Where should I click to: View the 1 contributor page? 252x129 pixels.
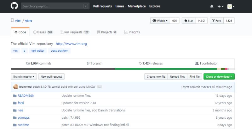pos(207,63)
